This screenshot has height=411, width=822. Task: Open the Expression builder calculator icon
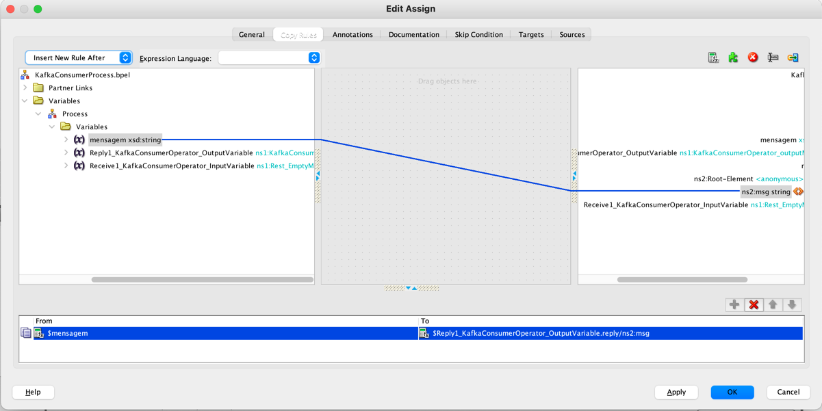coord(713,58)
